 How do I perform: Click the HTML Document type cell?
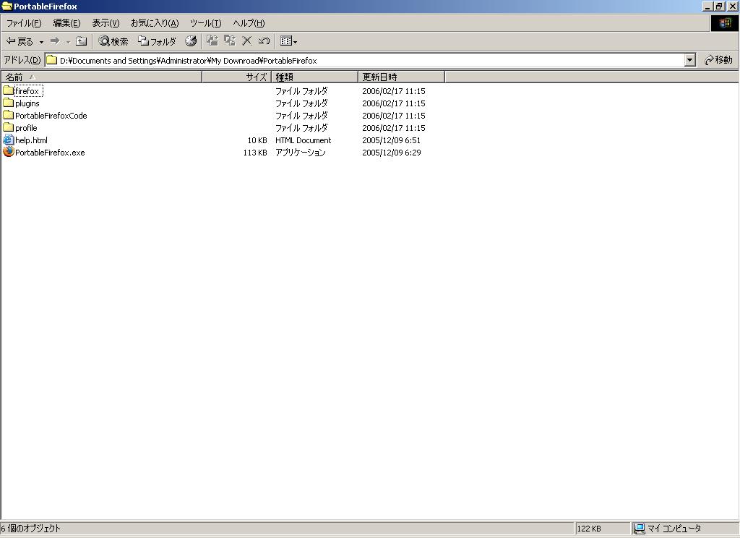point(303,140)
